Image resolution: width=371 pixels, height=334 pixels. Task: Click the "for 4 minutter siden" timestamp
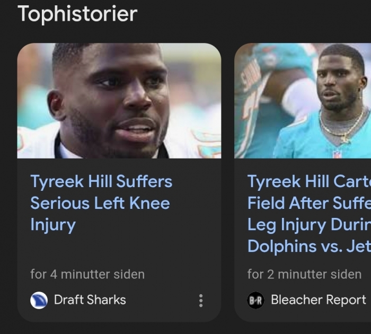tap(87, 274)
